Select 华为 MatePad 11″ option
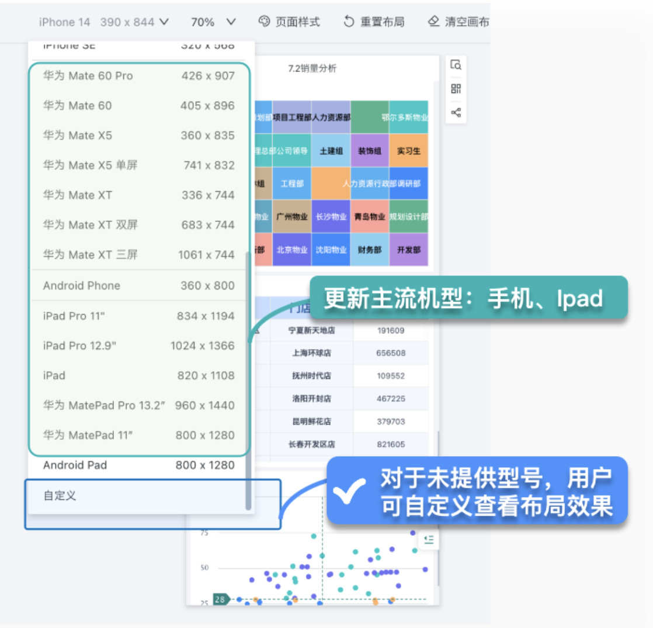The width and height of the screenshot is (653, 628). [139, 436]
